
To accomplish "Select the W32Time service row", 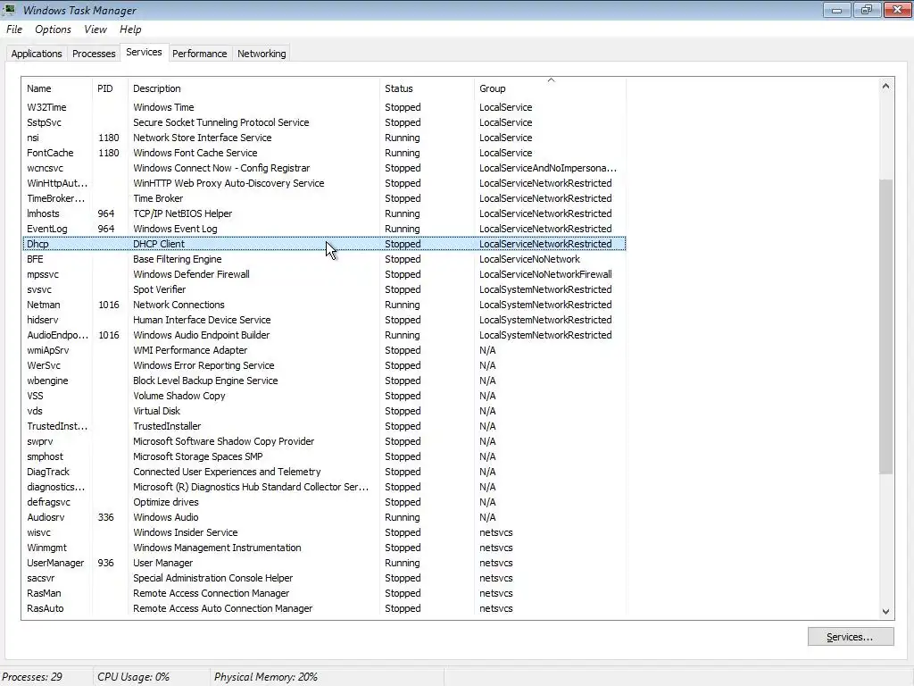I will 324,107.
